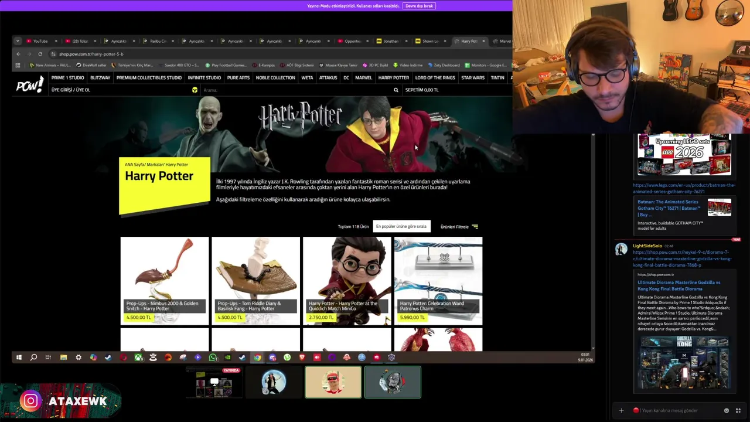Open Tom Riddle Diary & Basilisk Fang product card
Image resolution: width=750 pixels, height=422 pixels.
(255, 281)
